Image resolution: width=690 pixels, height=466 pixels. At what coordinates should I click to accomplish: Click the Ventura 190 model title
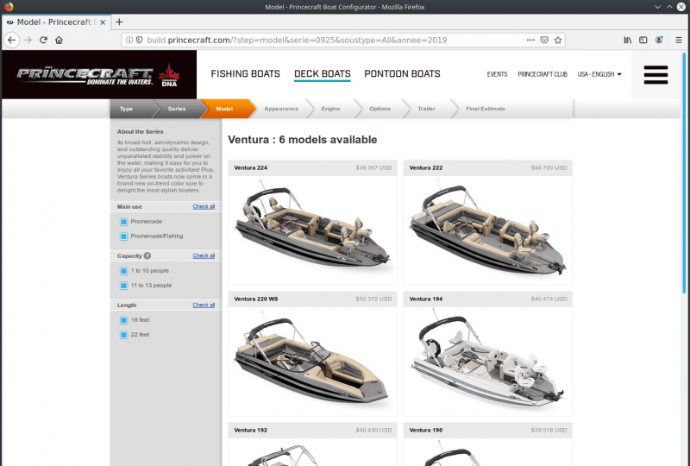point(425,431)
